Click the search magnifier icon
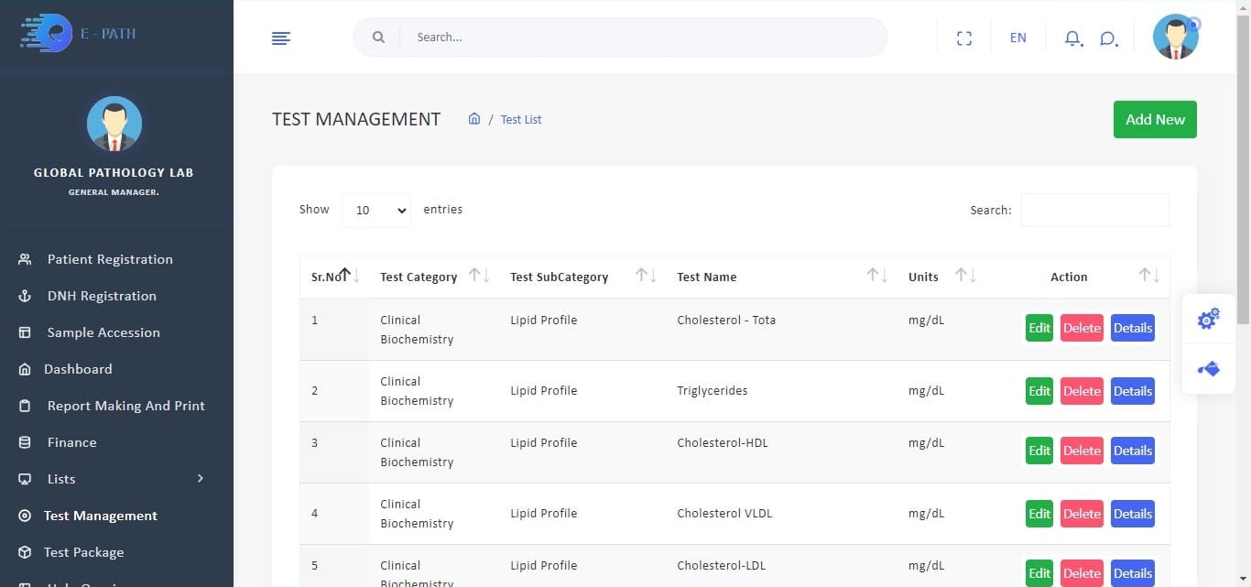1251x587 pixels. click(378, 38)
